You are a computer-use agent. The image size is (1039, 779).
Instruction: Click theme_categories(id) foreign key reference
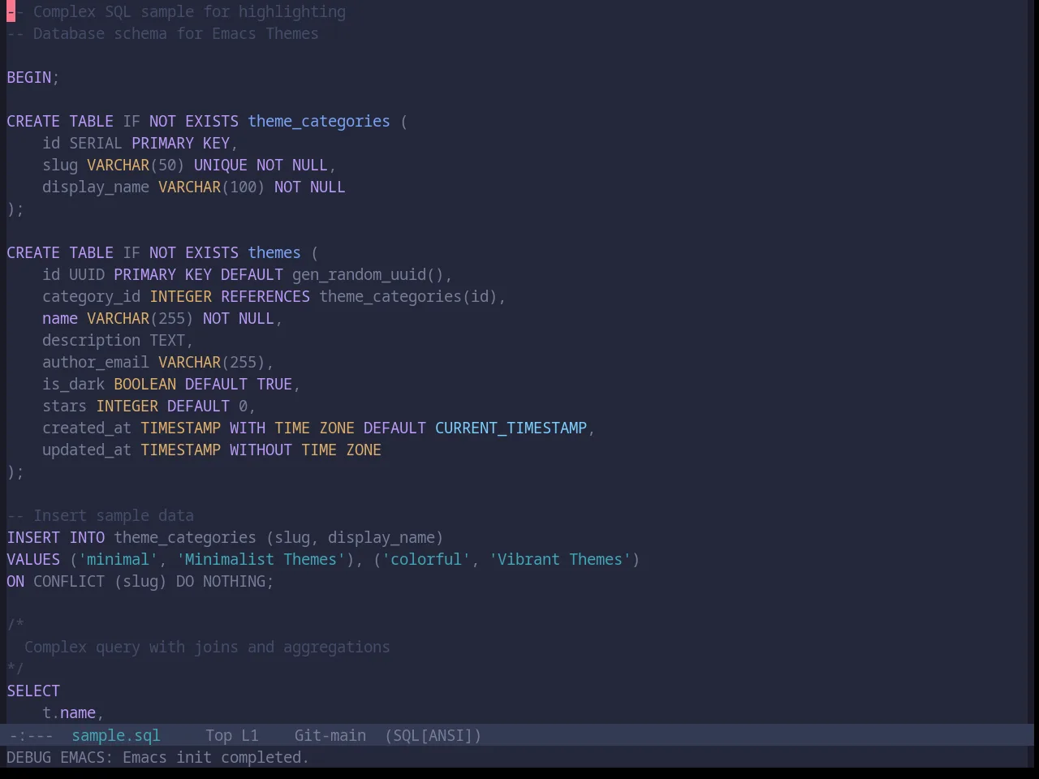coord(408,296)
